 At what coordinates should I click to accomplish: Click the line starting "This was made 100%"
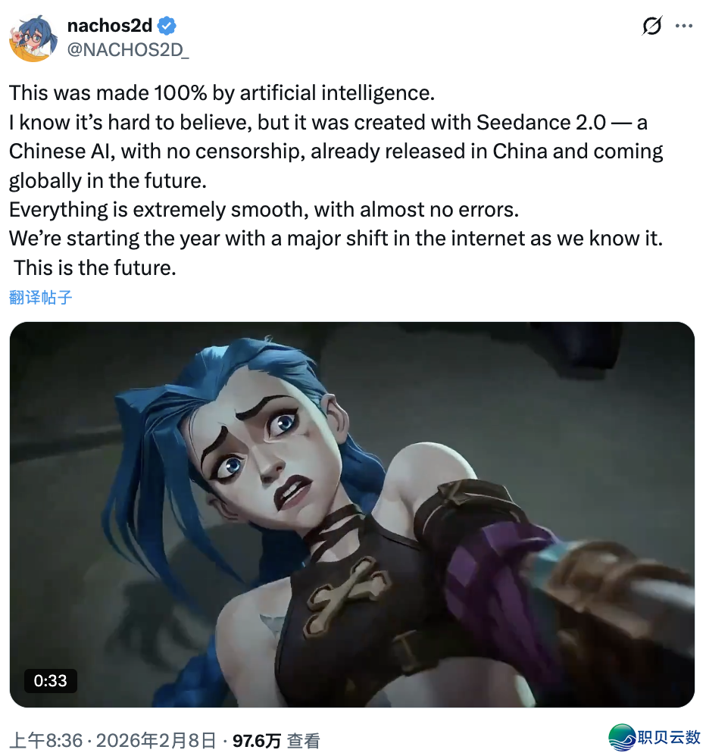pyautogui.click(x=222, y=93)
